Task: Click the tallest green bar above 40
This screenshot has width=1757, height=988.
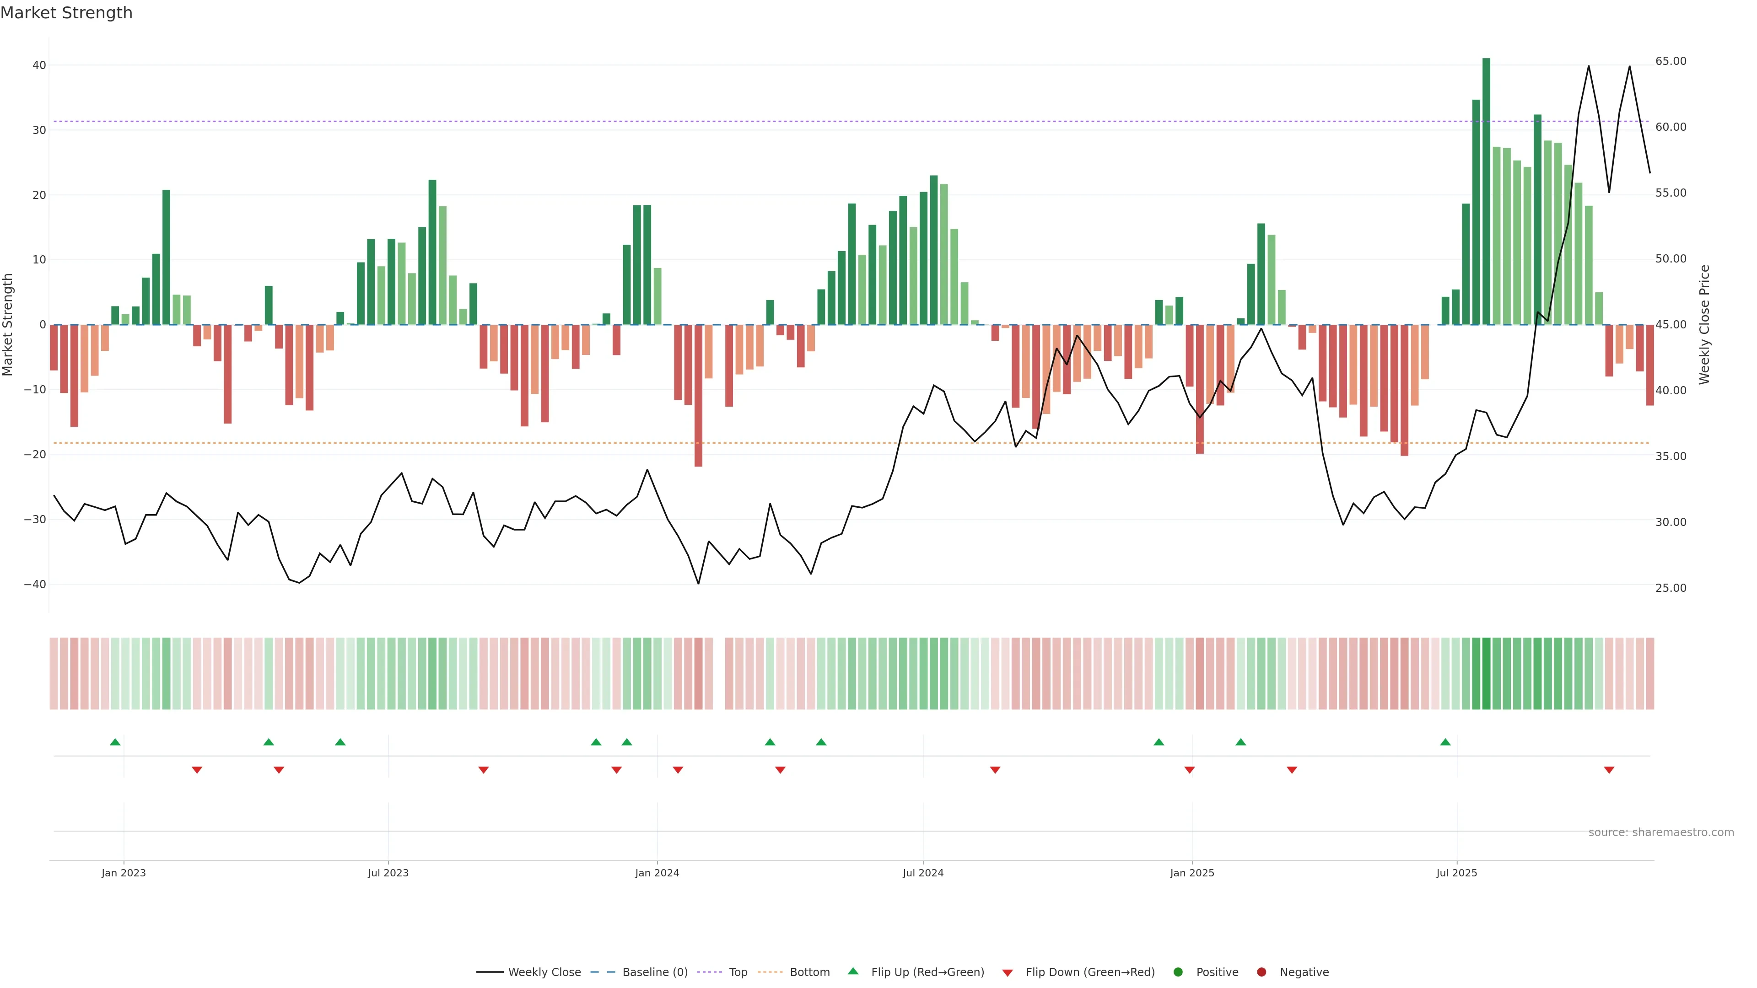Action: (1486, 191)
